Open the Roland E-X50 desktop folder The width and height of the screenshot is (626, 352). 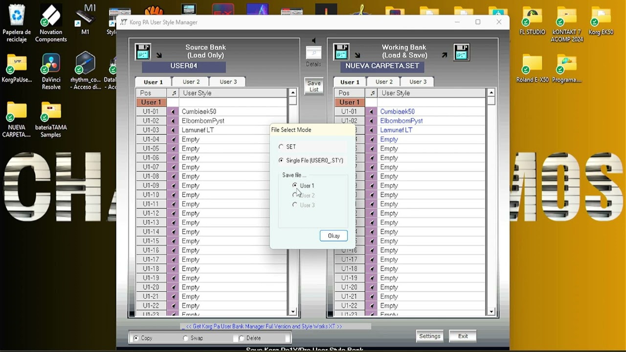click(532, 68)
